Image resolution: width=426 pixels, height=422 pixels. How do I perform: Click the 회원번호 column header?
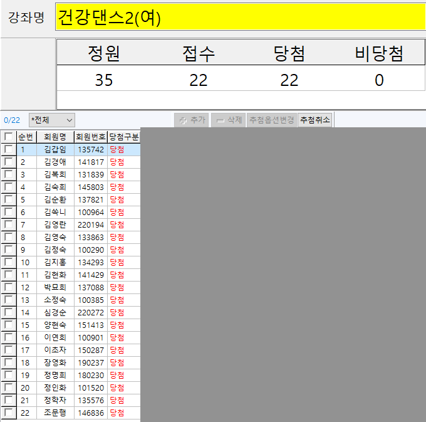tap(91, 137)
